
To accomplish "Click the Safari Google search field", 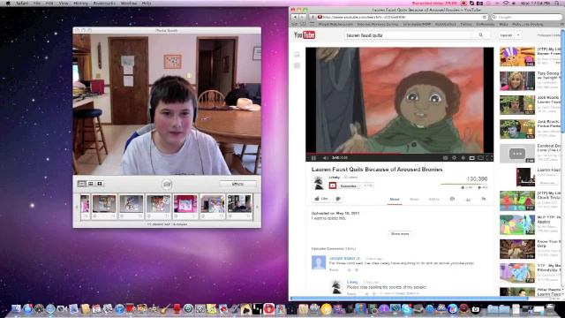I will click(526, 17).
